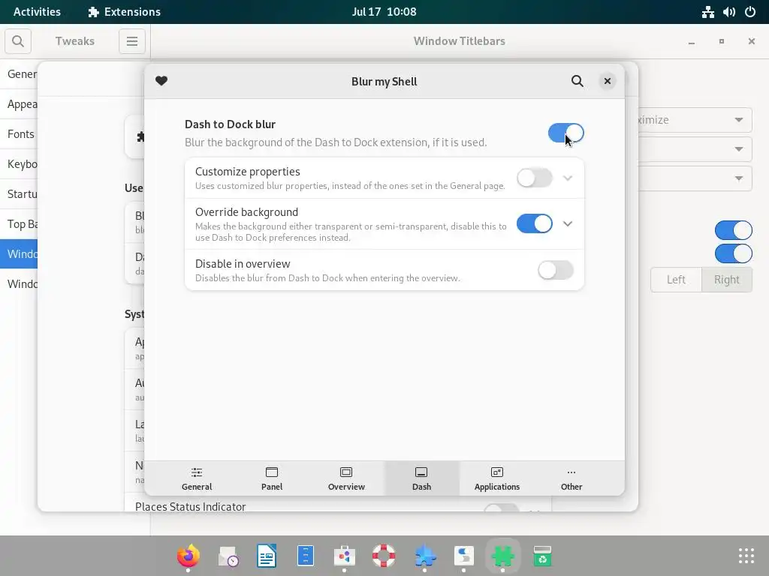Open the Applications tab
This screenshot has width=769, height=576.
(x=497, y=478)
